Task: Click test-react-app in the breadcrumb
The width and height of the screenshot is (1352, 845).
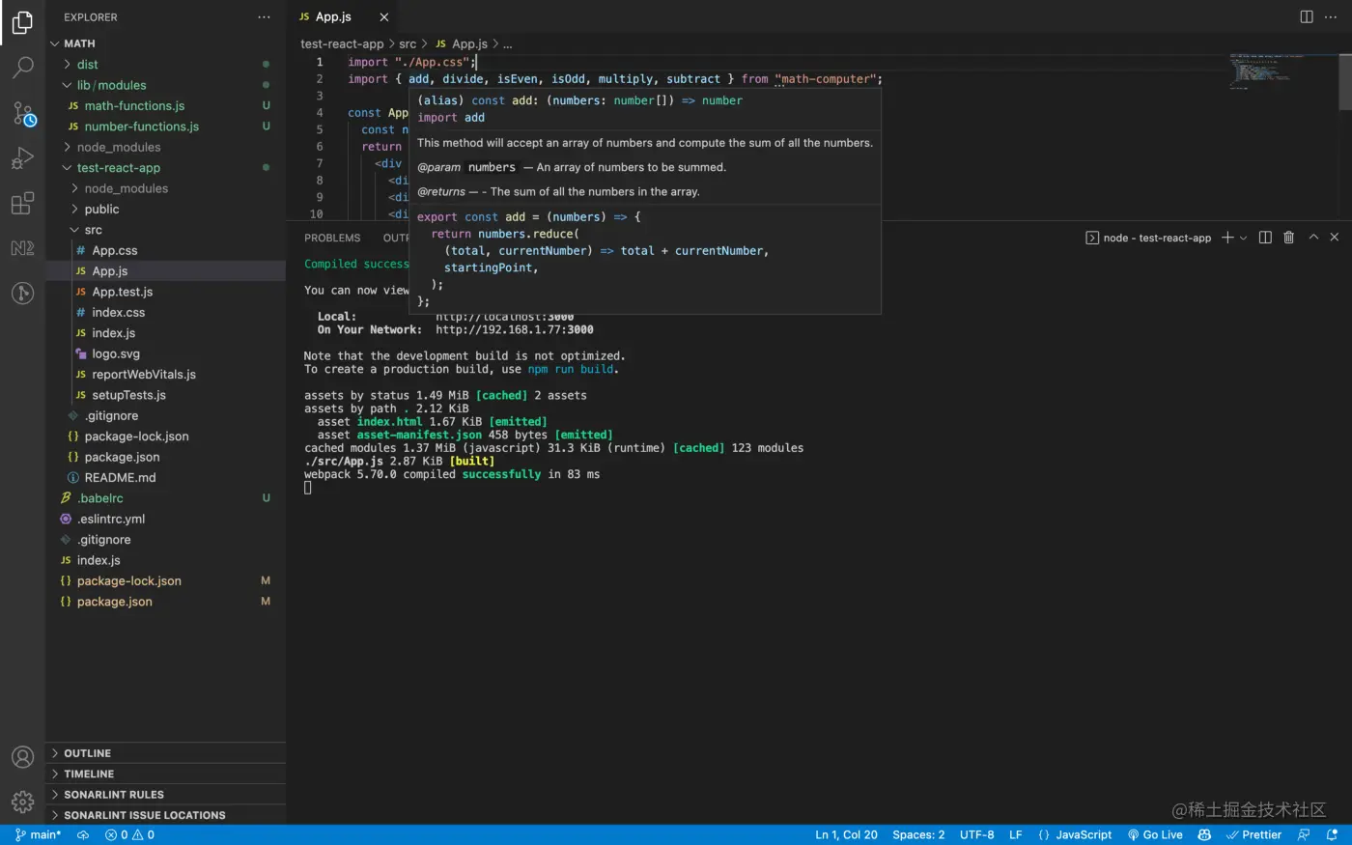Action: click(342, 44)
